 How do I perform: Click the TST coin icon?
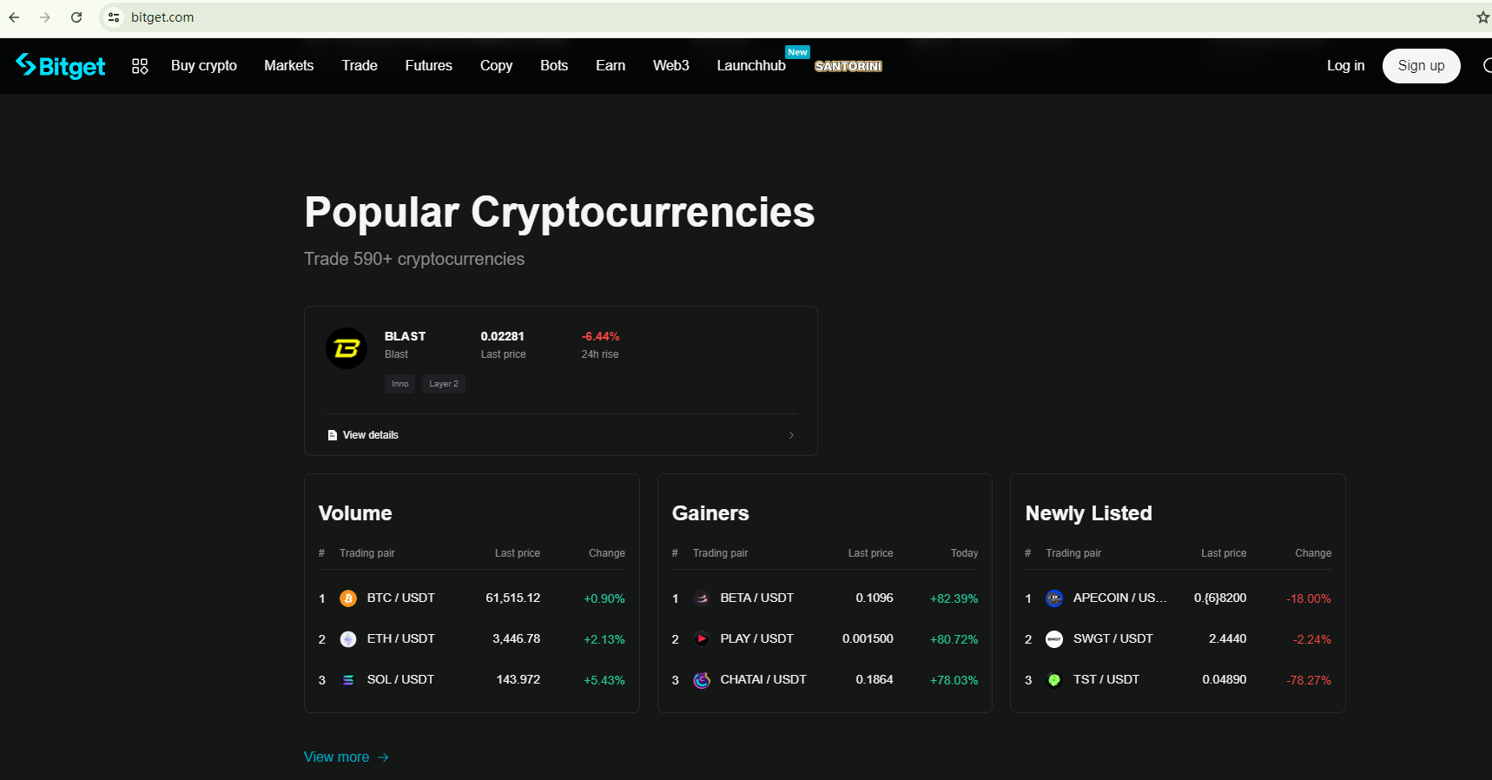[1054, 680]
